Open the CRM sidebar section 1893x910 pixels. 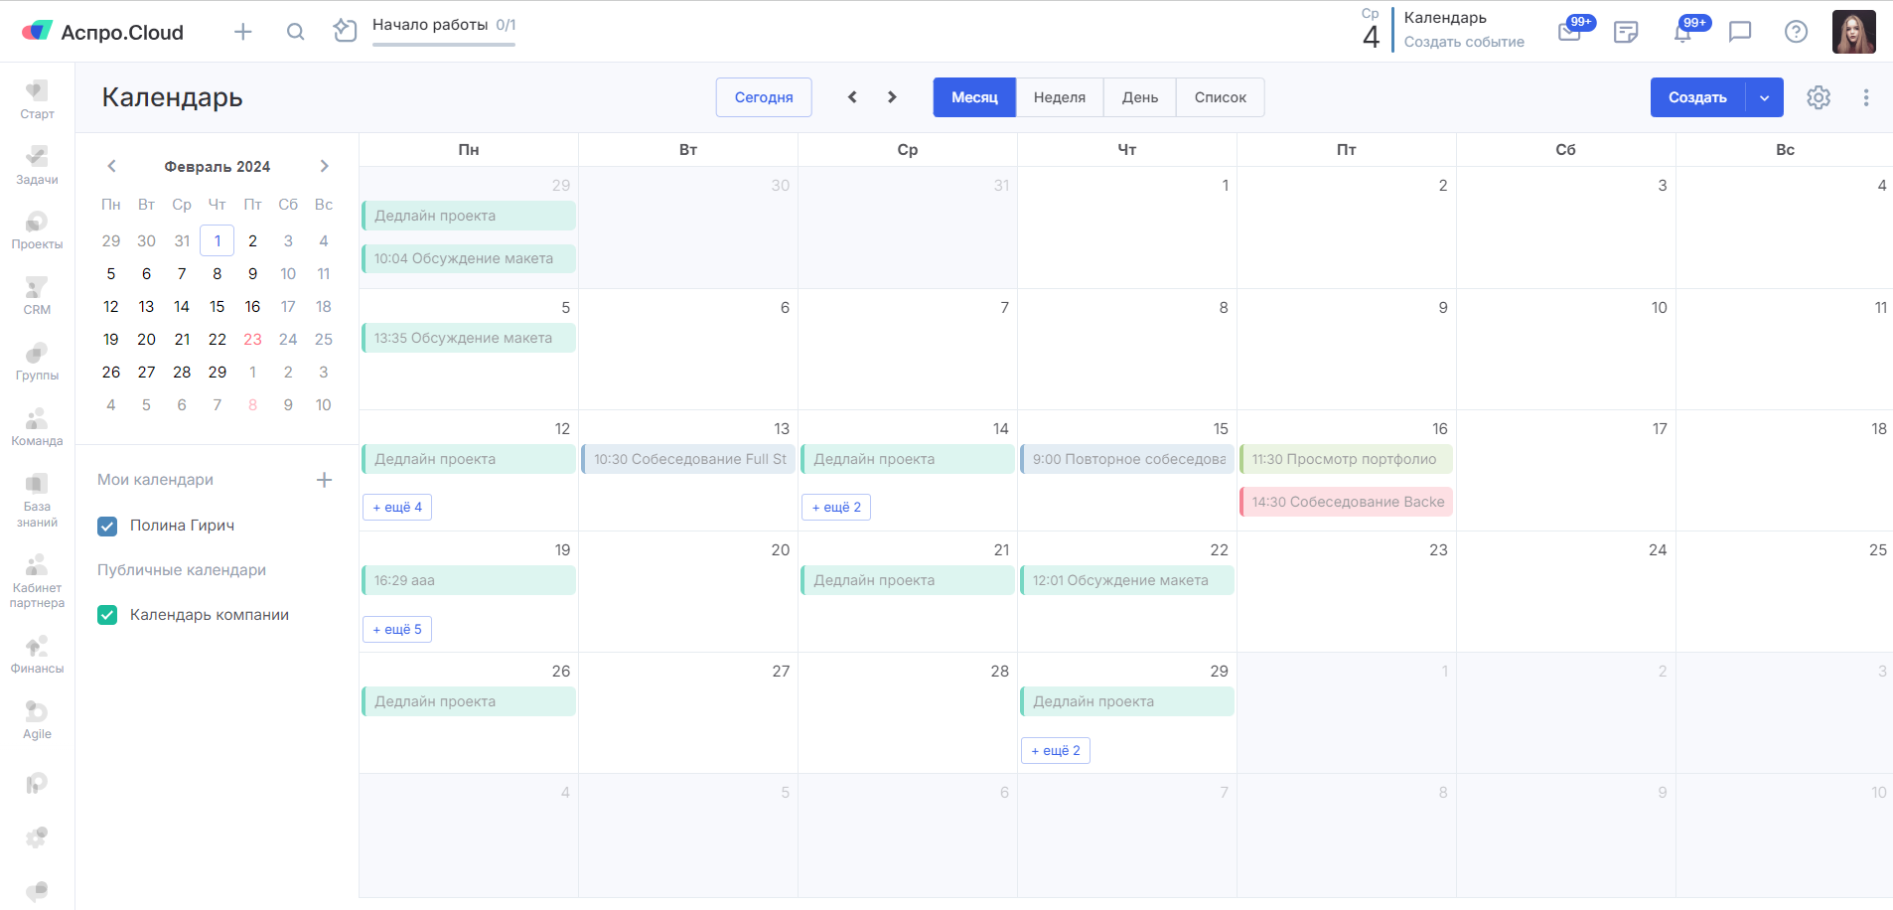click(x=37, y=295)
